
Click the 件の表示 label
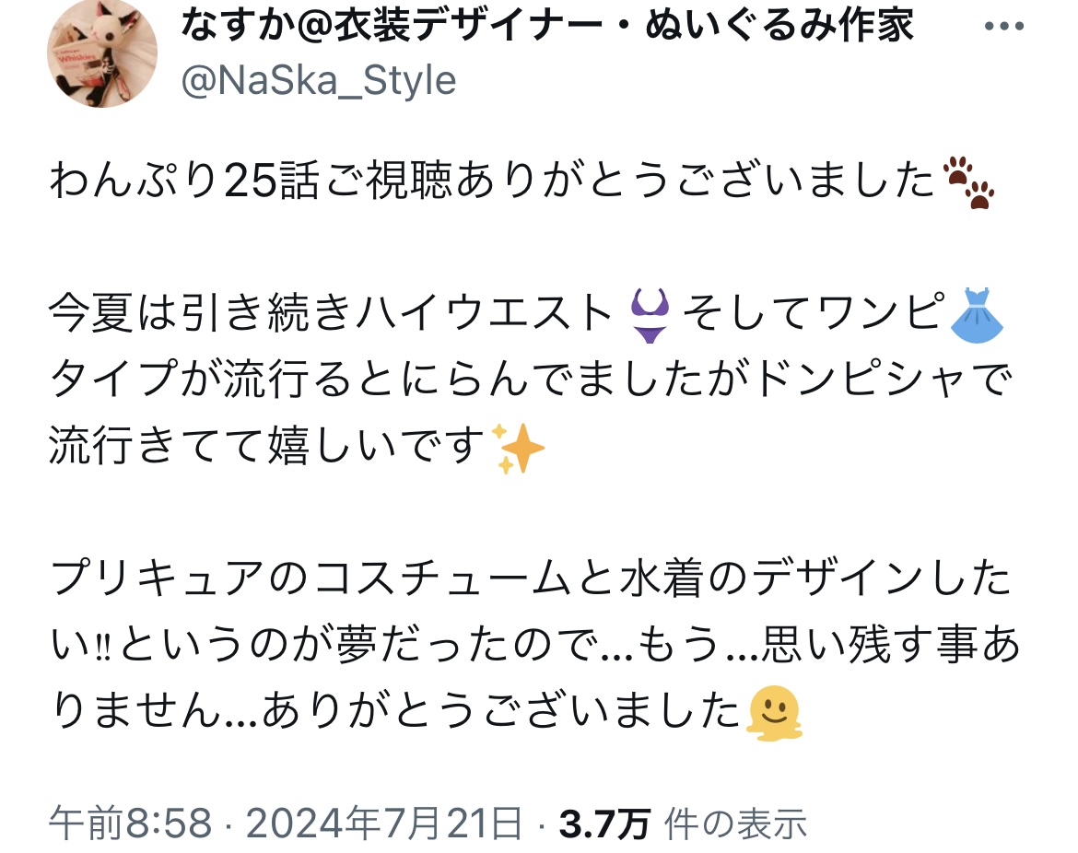[735, 824]
